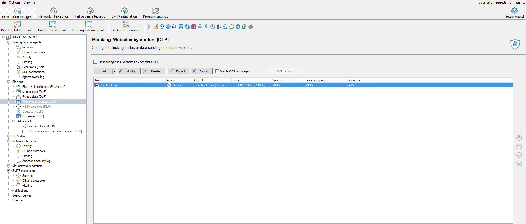Image resolution: width=526 pixels, height=224 pixels.
Task: Click the HTTP globe icon in the toolbar
Action: (x=162, y=27)
